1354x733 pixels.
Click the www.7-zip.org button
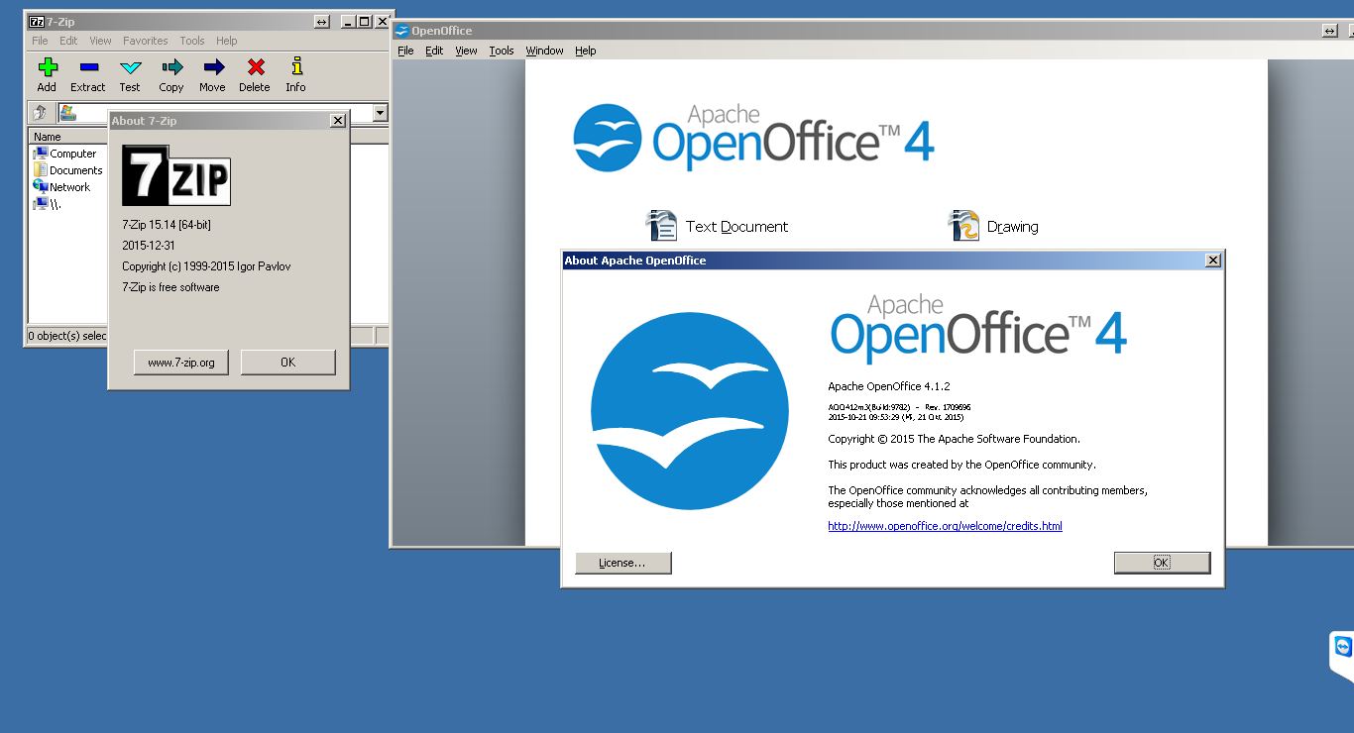[x=181, y=363]
